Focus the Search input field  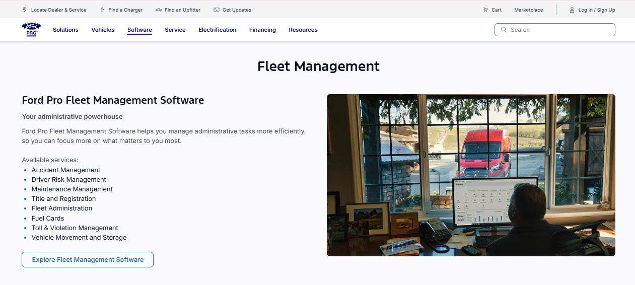pyautogui.click(x=555, y=30)
